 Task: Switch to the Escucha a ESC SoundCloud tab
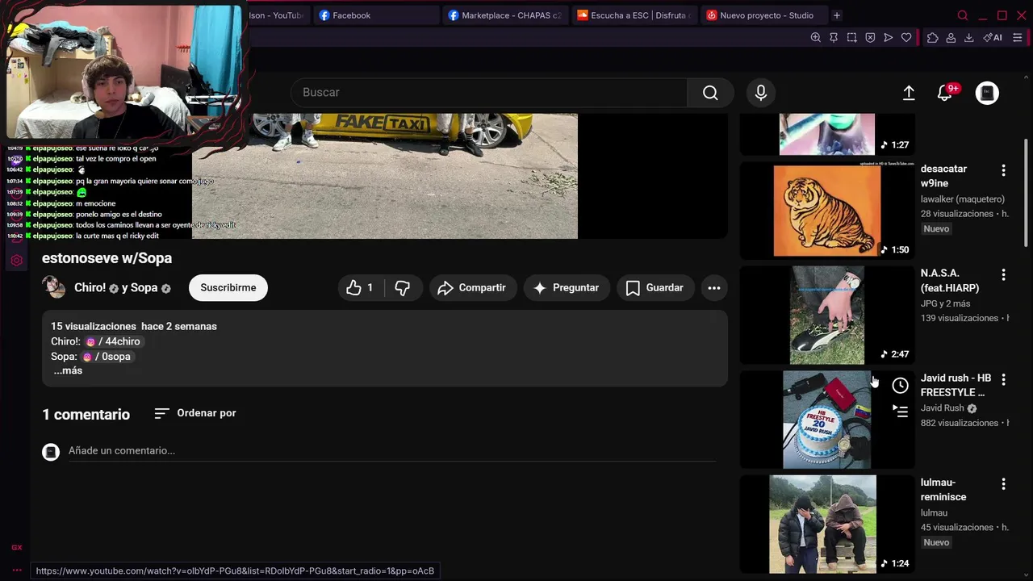[634, 15]
